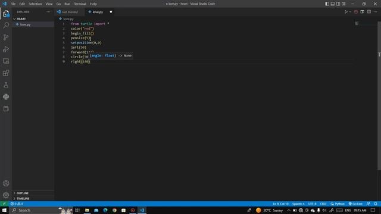Viewport: 381px width, 214px height.
Task: Collapse the HEART folder section
Action: 33,18
